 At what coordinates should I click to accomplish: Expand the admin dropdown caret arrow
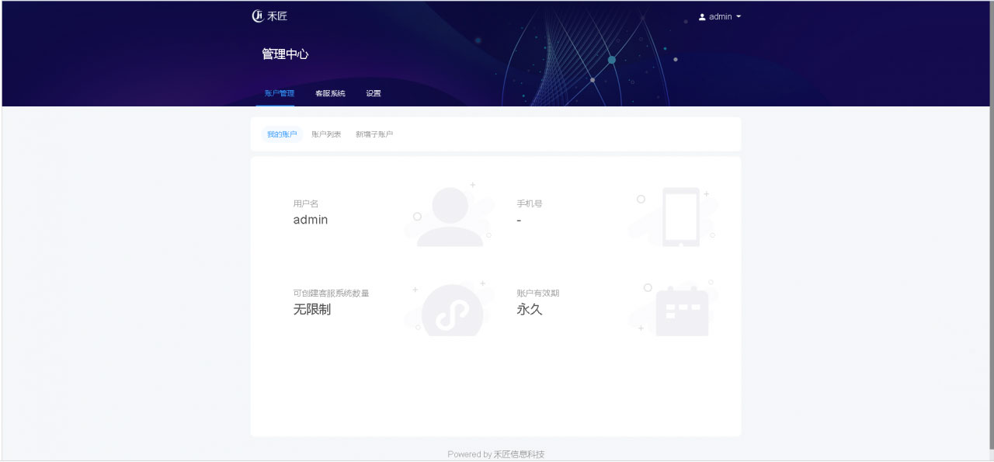pyautogui.click(x=739, y=17)
